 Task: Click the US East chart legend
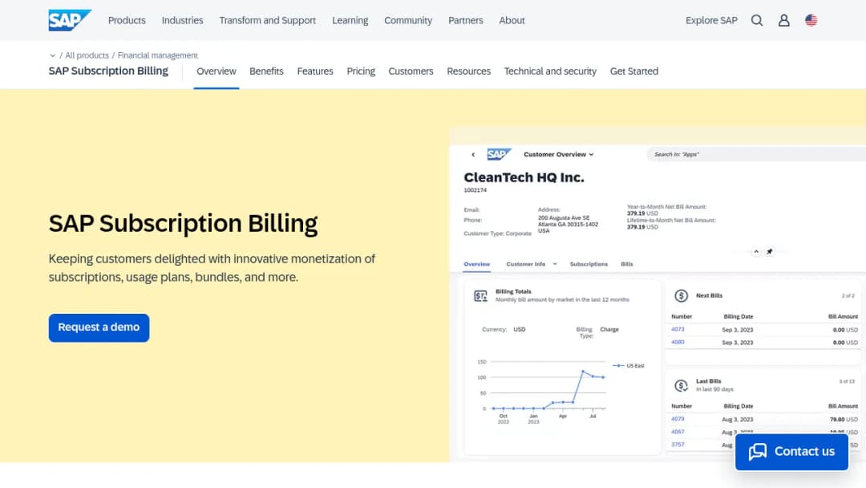coord(629,366)
